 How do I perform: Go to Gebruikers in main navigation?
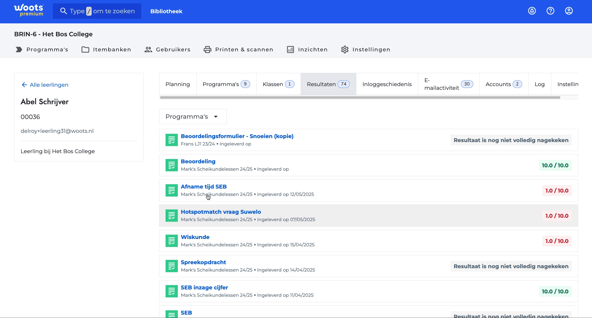point(167,50)
